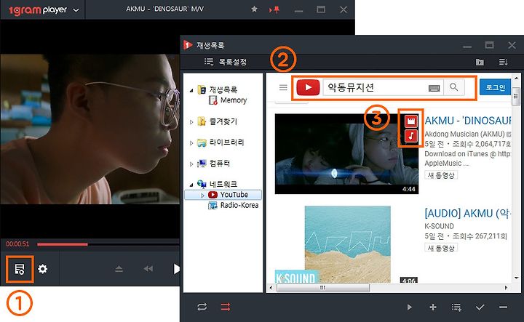The image size is (524, 322).
Task: Open file with the eject button
Action: (x=119, y=269)
